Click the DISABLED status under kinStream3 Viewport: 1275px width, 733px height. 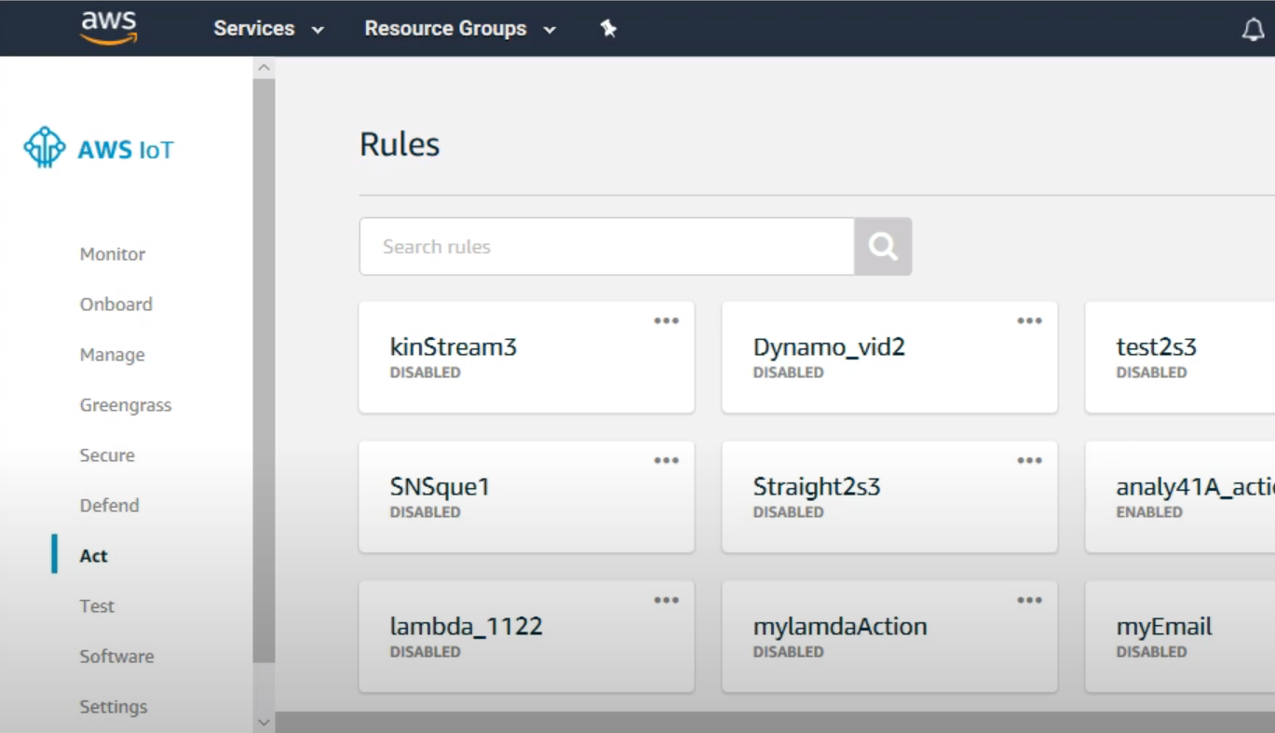click(425, 373)
